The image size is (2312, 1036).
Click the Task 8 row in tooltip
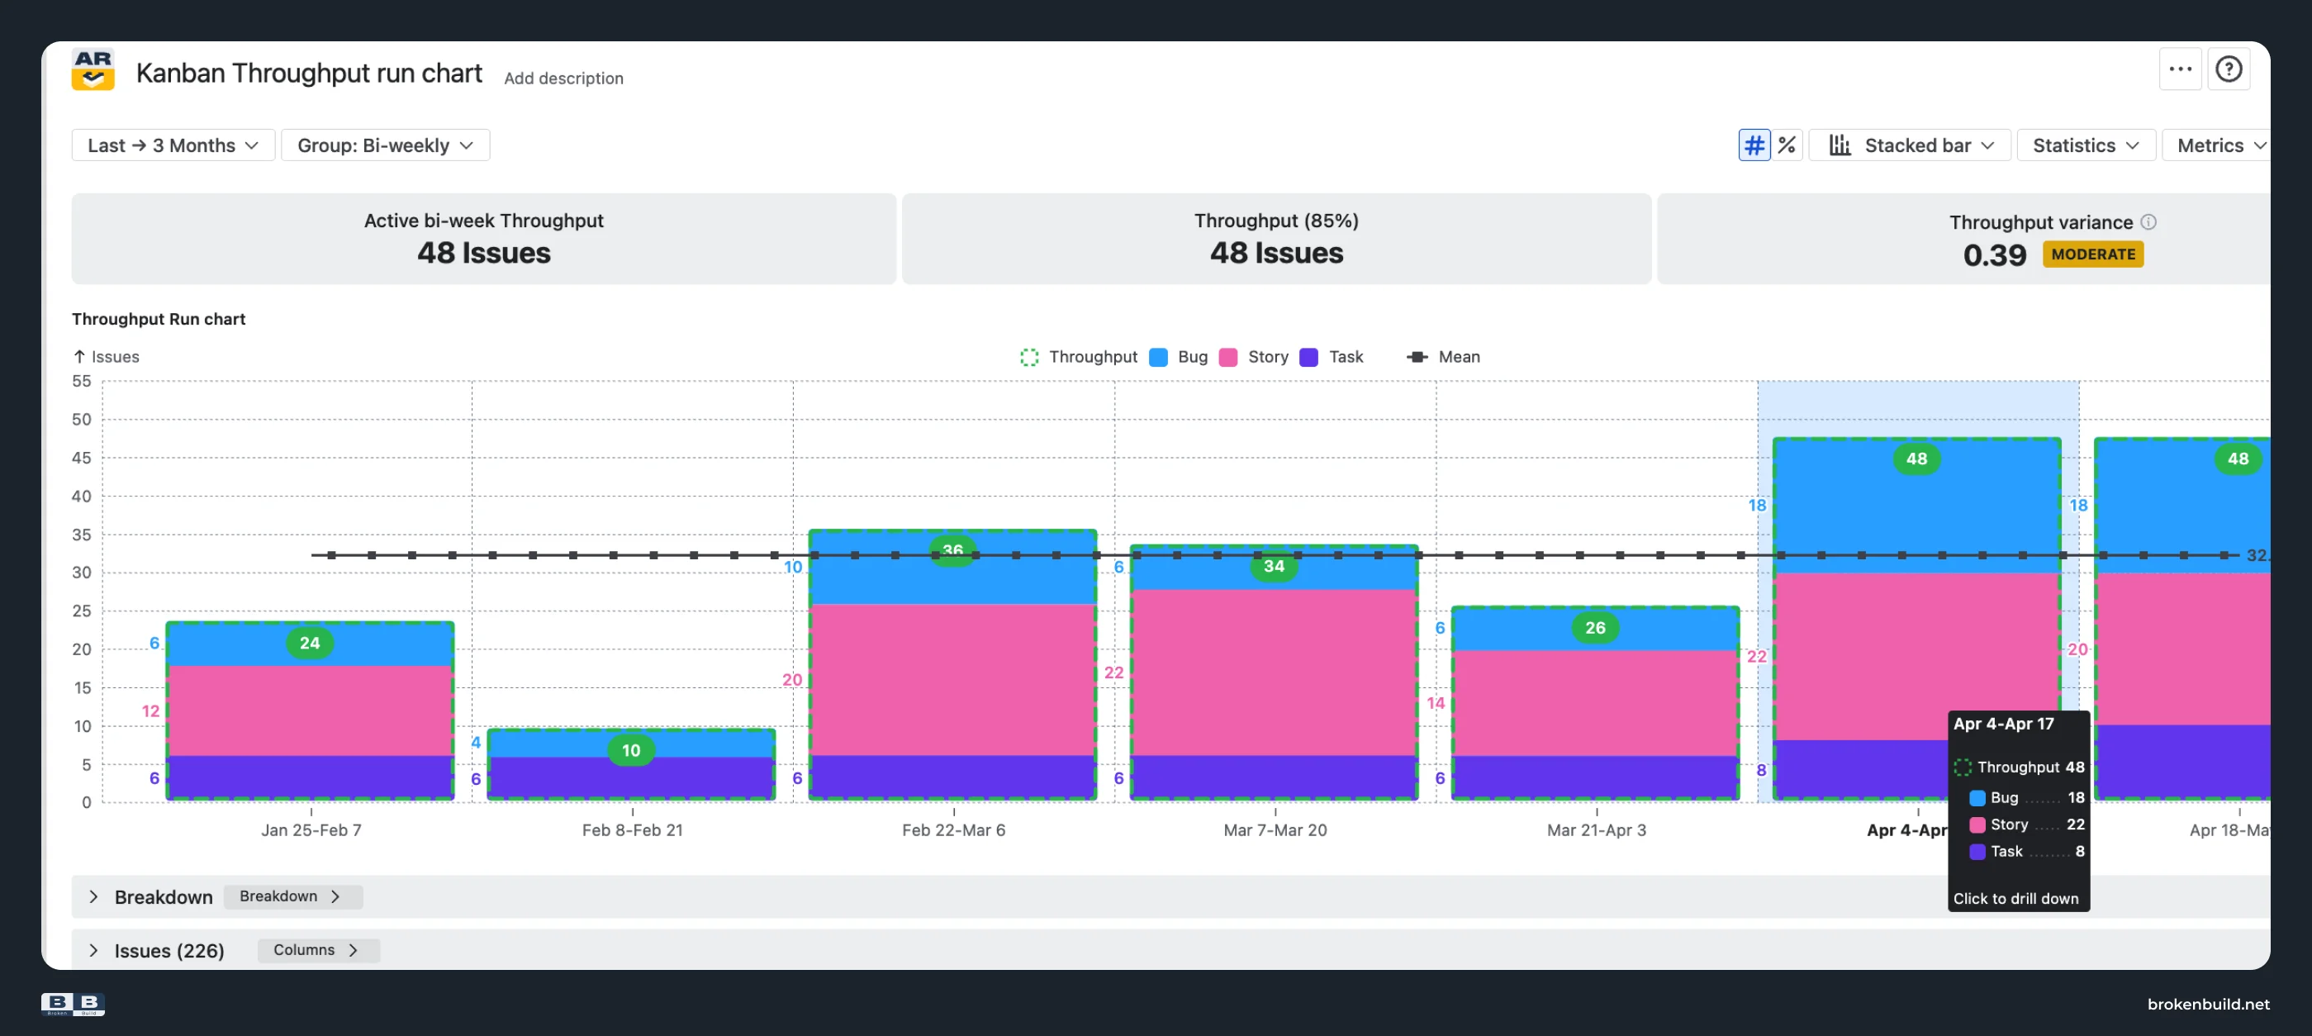[2026, 851]
